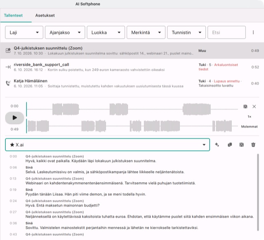This screenshot has height=240, width=264.
Task: Click the line 'Webinaari on kahdentenakymmenentenäensimmäisenä'
Action: [x=111, y=183]
